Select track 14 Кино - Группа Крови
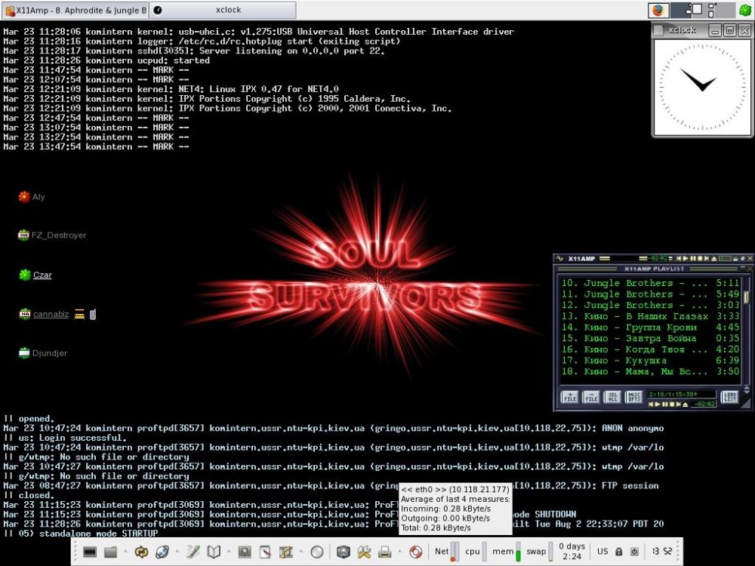Screen dimensions: 755x566 tap(650, 328)
